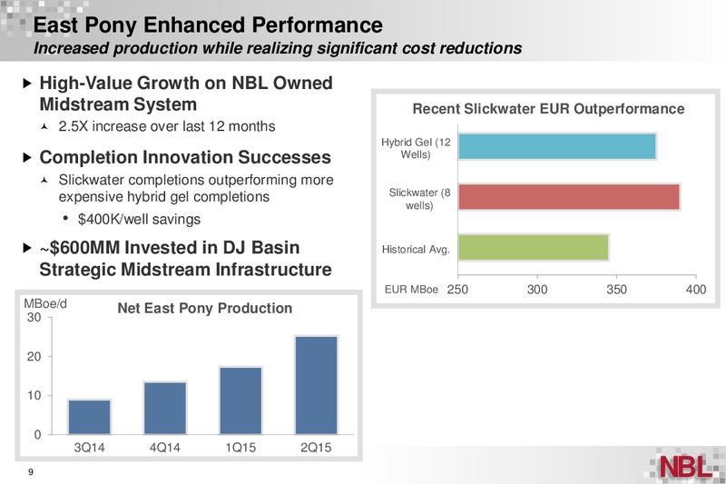Select the 4Q14 production bar
726x484 pixels.
[x=165, y=408]
